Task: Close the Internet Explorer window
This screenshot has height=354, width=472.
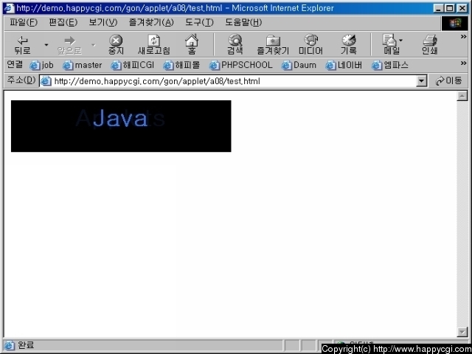Action: (x=462, y=8)
